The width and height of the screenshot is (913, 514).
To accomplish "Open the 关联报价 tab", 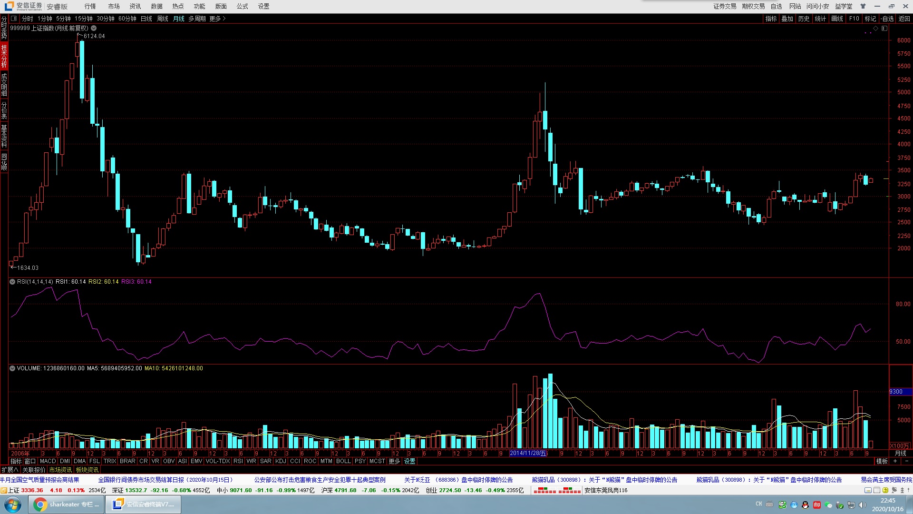I will (34, 470).
